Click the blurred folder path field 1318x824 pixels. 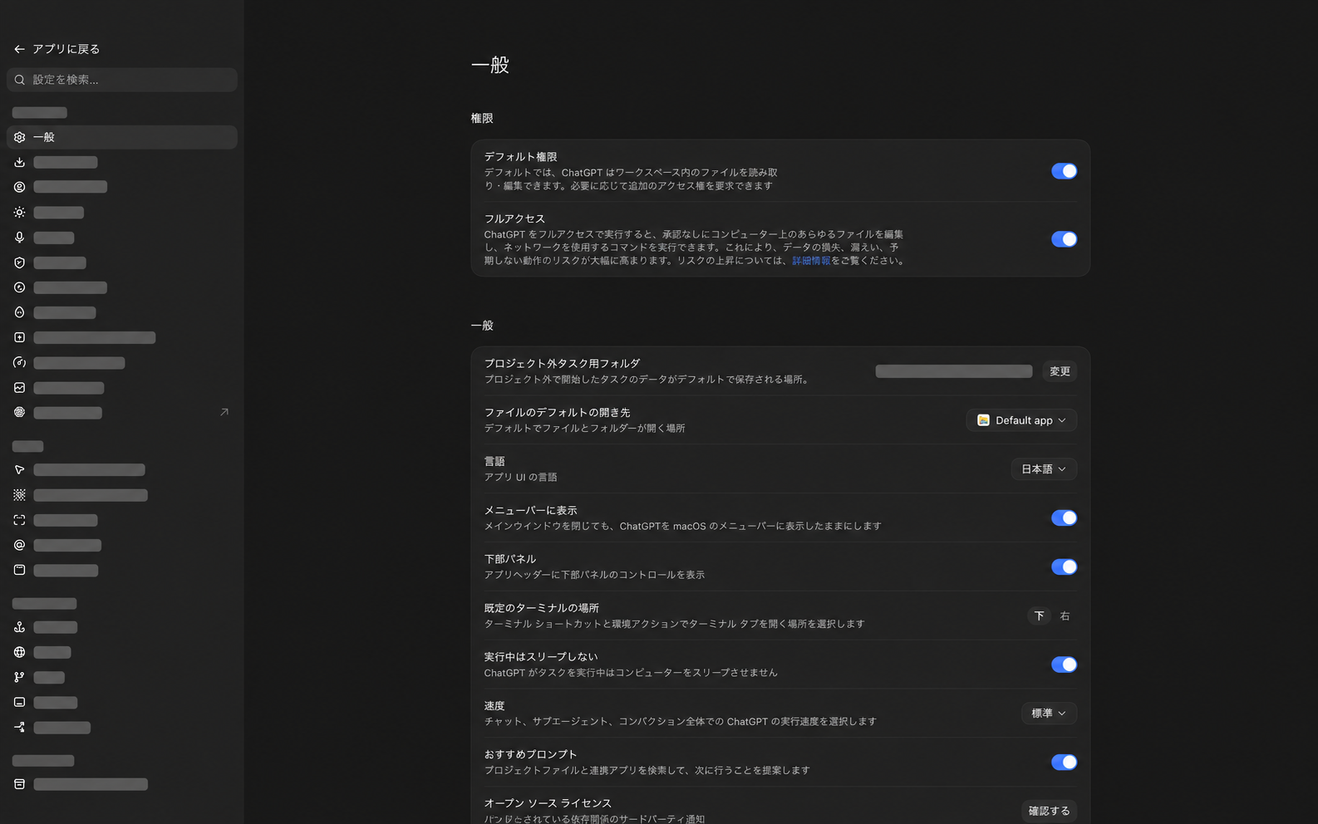click(x=954, y=371)
